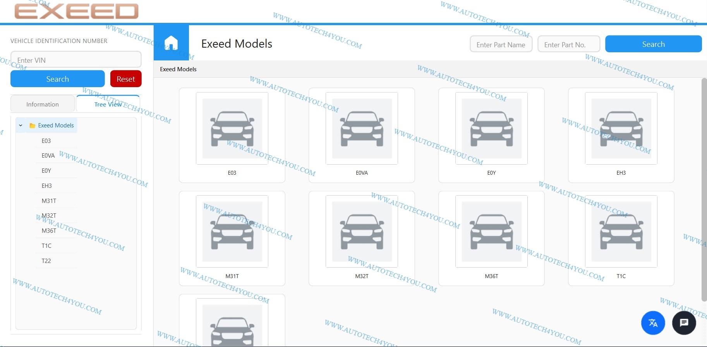
Task: Focus the Enter VIN input field
Action: click(x=76, y=60)
